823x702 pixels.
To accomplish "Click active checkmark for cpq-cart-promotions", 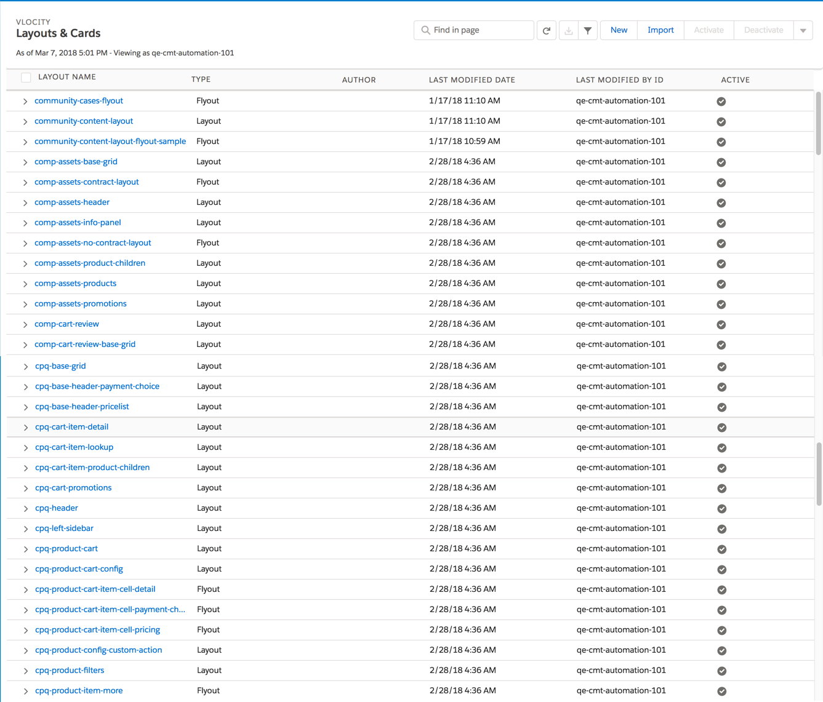I will point(721,489).
